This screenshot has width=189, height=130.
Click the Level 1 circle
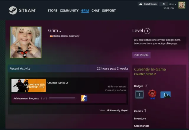pyautogui.click(x=147, y=31)
